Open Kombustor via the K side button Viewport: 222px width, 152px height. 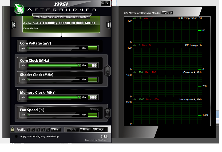tap(14, 25)
